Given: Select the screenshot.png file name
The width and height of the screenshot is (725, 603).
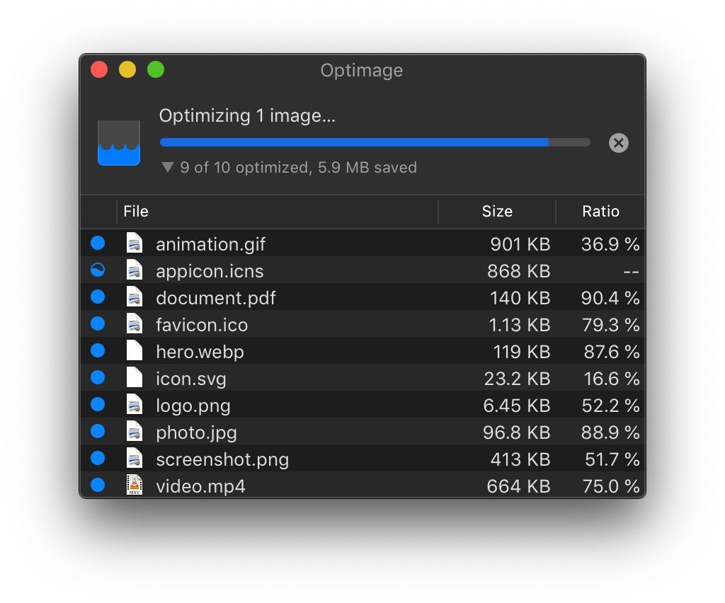Looking at the screenshot, I should [222, 459].
